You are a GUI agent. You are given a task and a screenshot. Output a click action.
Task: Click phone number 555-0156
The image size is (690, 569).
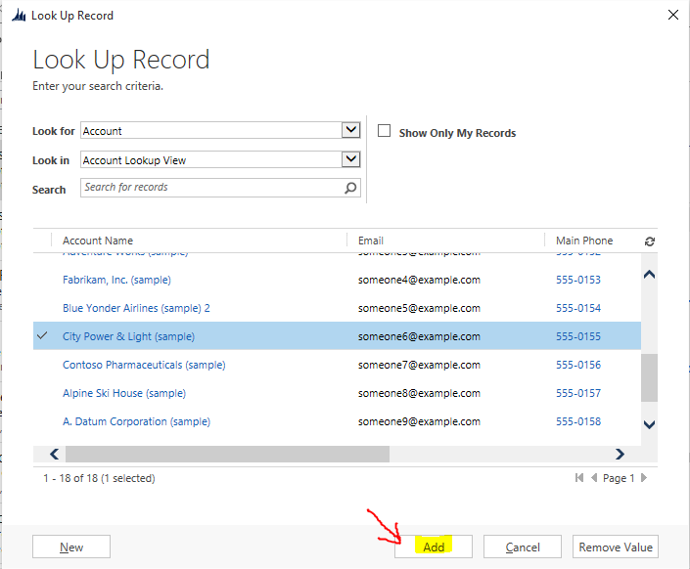[x=578, y=365]
